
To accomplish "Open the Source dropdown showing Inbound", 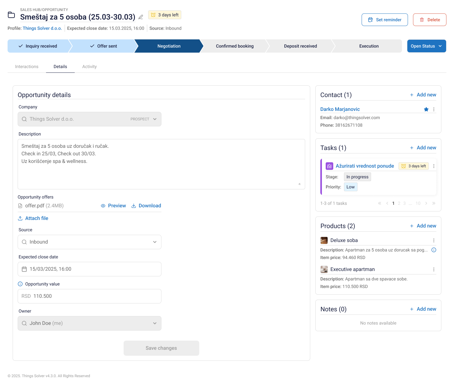I will (x=90, y=242).
